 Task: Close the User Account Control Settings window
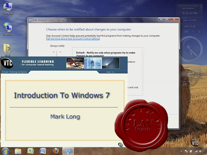(x=174, y=19)
